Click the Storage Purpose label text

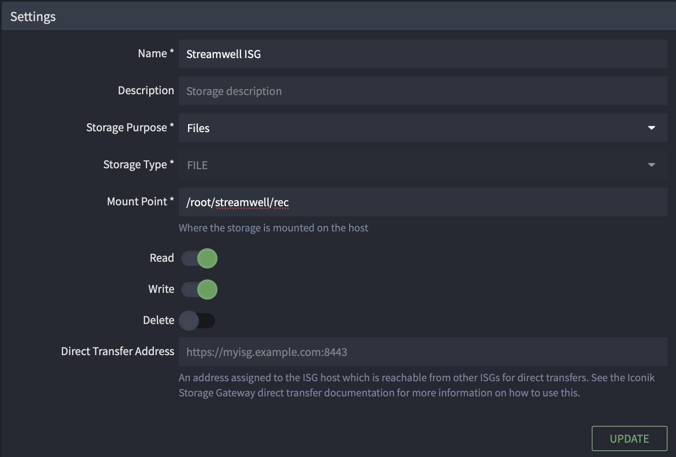(x=126, y=128)
